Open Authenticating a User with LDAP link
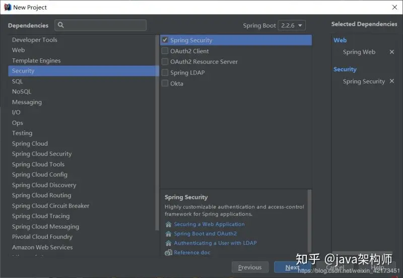Viewport: 403px width, 278px height. coord(216,243)
